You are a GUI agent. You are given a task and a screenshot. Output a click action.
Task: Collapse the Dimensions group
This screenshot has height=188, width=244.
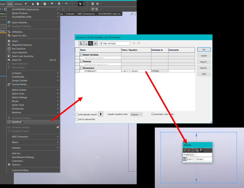(x=81, y=68)
